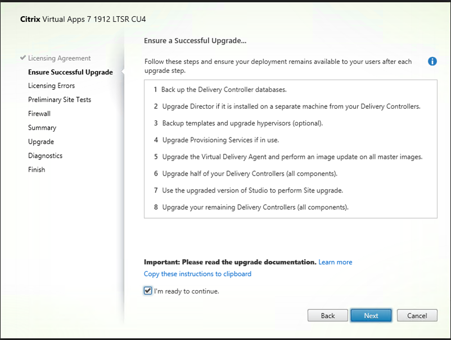The height and width of the screenshot is (340, 451).
Task: Click the blue information icon
Action: 432,61
